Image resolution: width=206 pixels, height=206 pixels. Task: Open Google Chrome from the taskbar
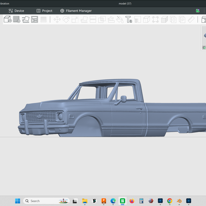[170, 201]
